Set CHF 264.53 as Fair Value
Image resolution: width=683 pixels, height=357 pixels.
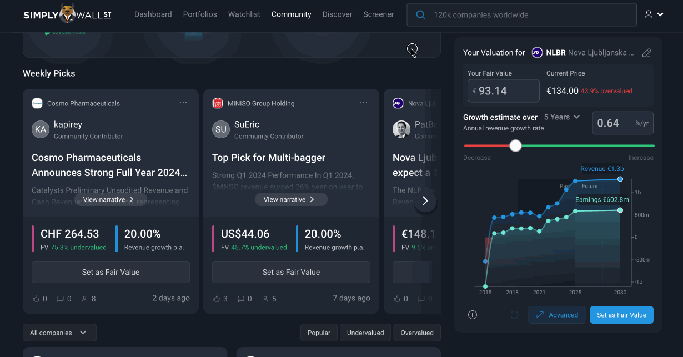pyautogui.click(x=111, y=272)
